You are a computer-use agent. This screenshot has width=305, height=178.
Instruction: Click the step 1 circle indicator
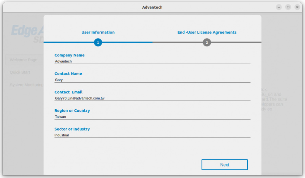(98, 42)
